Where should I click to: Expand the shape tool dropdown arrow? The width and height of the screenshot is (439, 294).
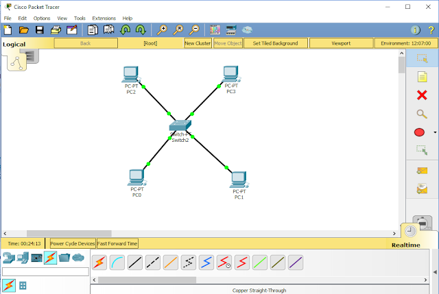[x=435, y=132]
